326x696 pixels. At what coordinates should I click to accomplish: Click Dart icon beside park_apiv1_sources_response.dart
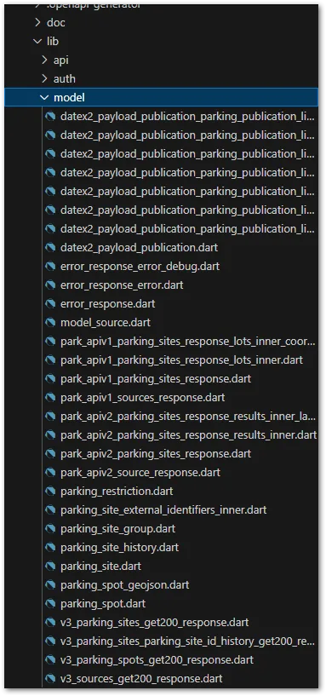(50, 397)
